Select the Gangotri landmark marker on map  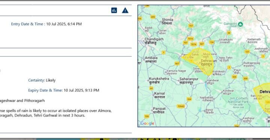[240, 24]
